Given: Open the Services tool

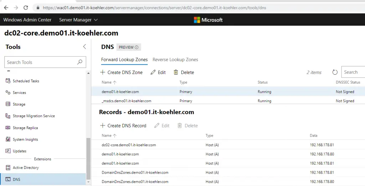Looking at the screenshot, I should point(19,93).
